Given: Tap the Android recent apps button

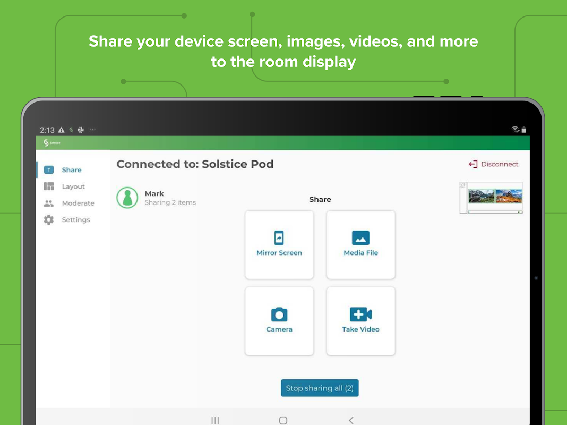Looking at the screenshot, I should click(x=215, y=420).
